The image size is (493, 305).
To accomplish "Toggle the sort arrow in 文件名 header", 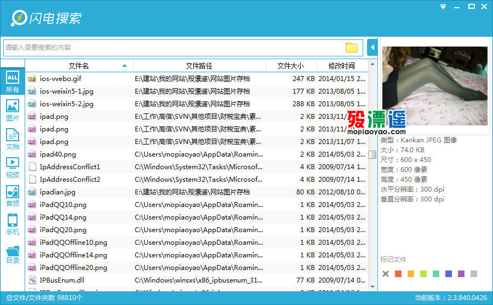I will tap(124, 66).
